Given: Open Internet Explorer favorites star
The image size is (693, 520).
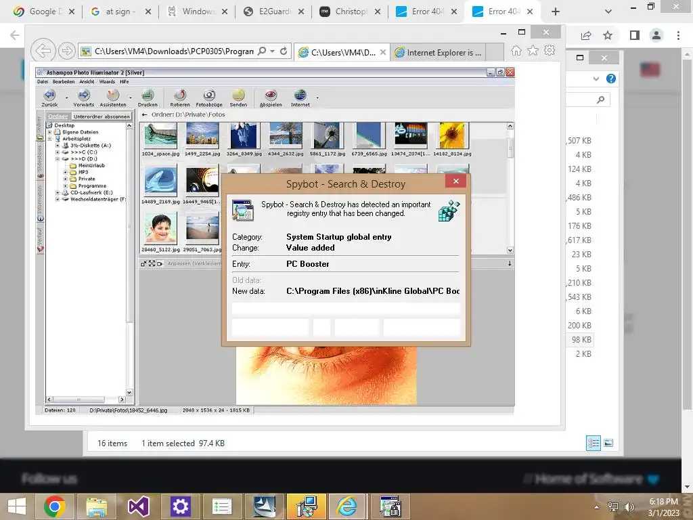Looking at the screenshot, I should (x=533, y=51).
